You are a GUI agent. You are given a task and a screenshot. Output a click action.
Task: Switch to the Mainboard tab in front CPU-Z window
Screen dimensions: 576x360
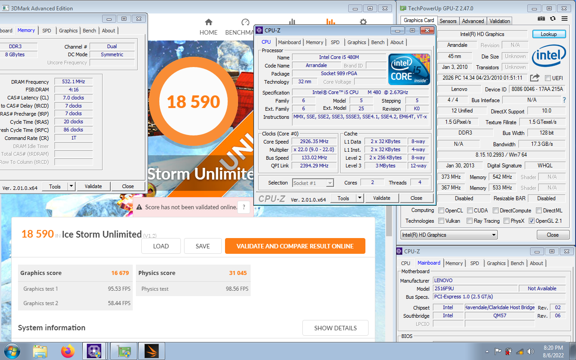[289, 42]
